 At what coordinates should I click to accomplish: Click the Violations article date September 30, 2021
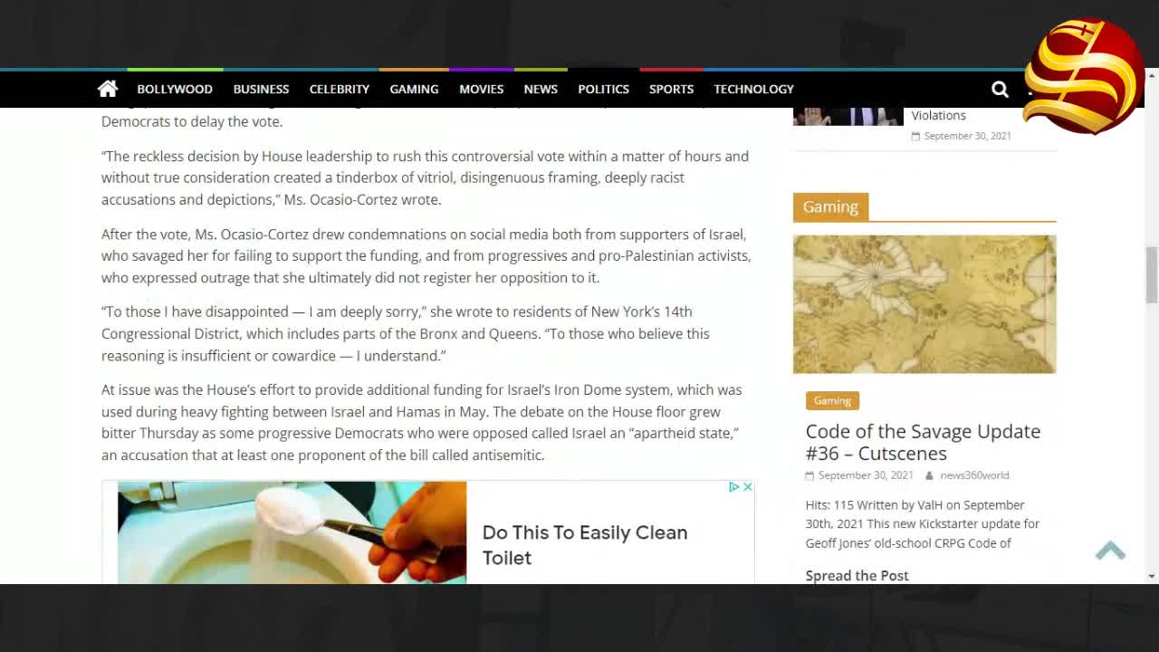point(967,136)
